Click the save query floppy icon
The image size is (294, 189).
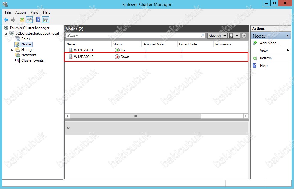pos(231,35)
